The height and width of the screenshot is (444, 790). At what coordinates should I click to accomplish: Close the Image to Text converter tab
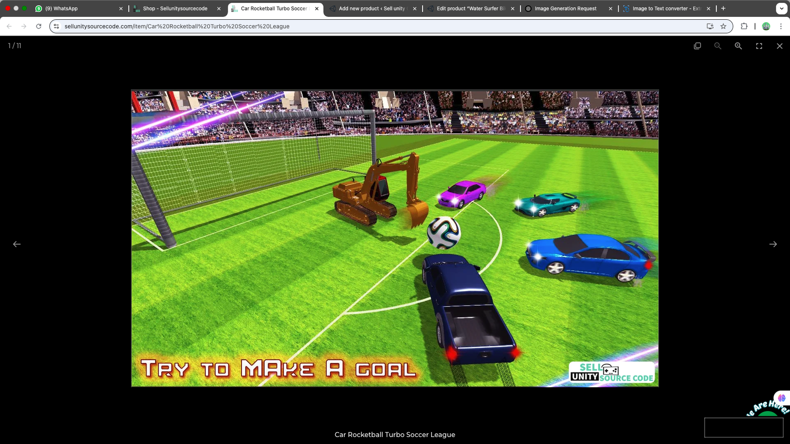709,8
